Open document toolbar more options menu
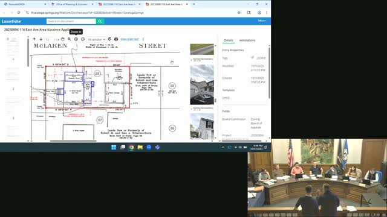The width and height of the screenshot is (387, 217). [x=143, y=39]
